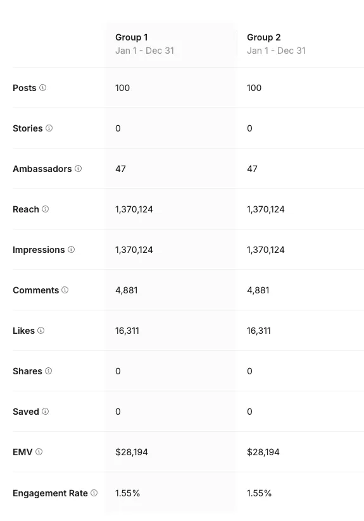Open the info icon beside Comments

click(65, 290)
